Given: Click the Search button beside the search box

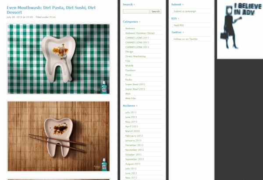Looking at the screenshot, I should [156, 11].
